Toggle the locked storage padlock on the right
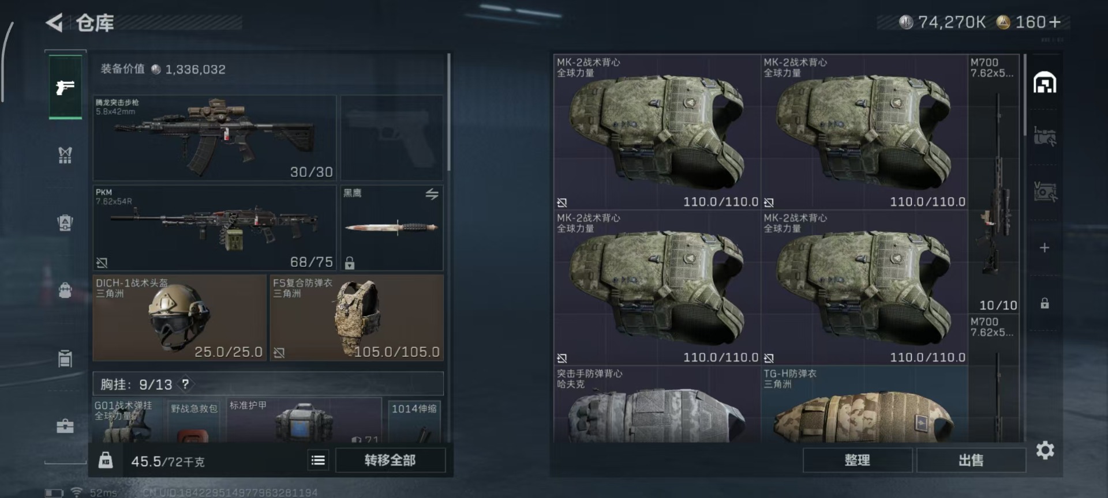This screenshot has height=498, width=1108. point(1045,303)
